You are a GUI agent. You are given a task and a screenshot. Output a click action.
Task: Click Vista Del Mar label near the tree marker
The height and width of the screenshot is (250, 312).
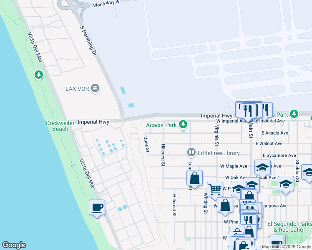pyautogui.click(x=35, y=47)
